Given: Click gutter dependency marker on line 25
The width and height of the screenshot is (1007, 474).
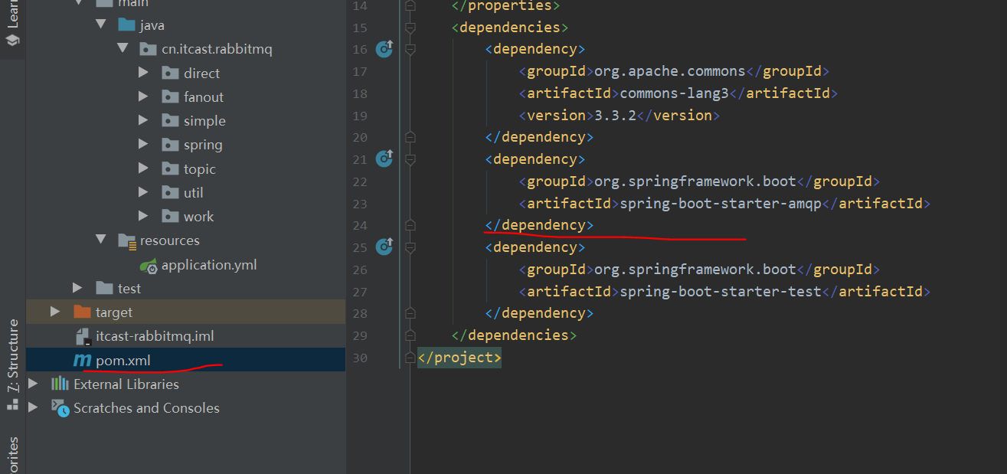Looking at the screenshot, I should coord(384,247).
